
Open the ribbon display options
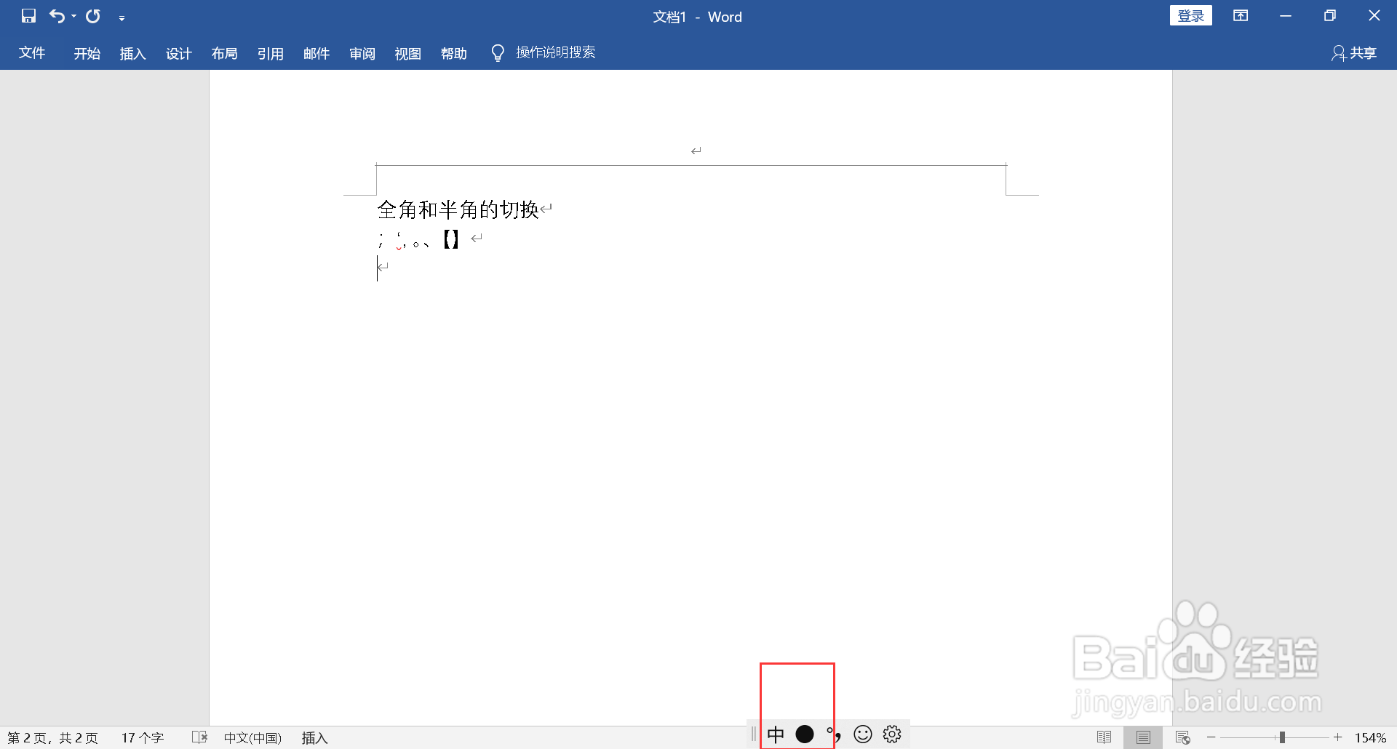[x=1241, y=16]
